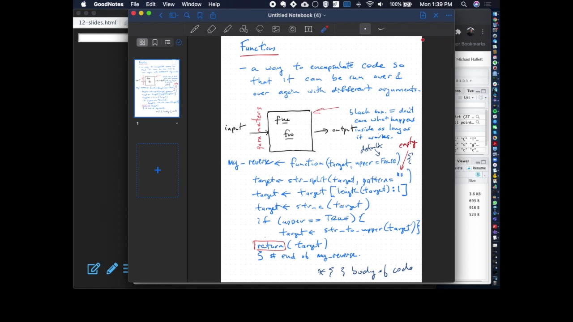Open Untitled Notebook (4) title dropdown
This screenshot has height=322, width=573.
pyautogui.click(x=297, y=15)
